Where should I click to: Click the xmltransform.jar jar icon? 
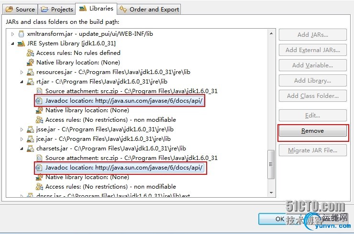click(21, 34)
